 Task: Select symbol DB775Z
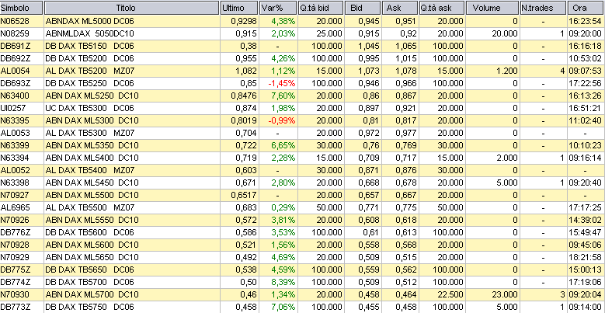15,269
